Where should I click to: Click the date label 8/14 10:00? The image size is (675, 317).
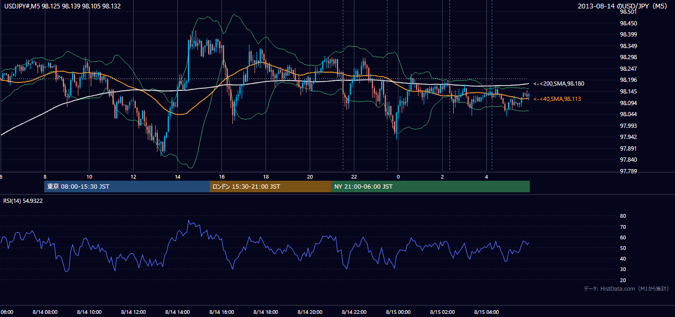click(x=89, y=312)
